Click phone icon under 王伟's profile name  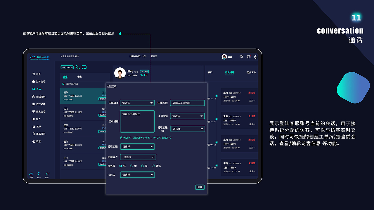click(x=142, y=75)
